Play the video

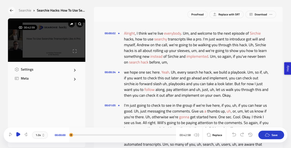(x=18, y=134)
